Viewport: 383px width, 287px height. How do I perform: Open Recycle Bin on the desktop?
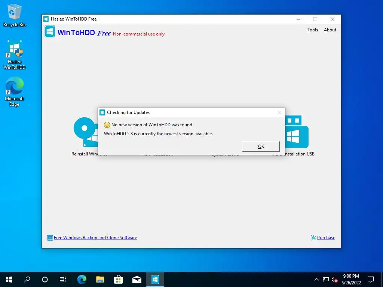15,15
